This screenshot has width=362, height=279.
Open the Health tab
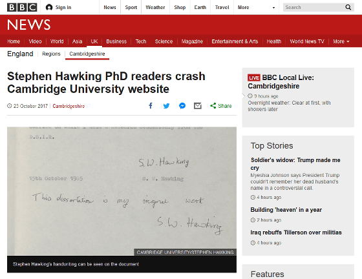274,41
